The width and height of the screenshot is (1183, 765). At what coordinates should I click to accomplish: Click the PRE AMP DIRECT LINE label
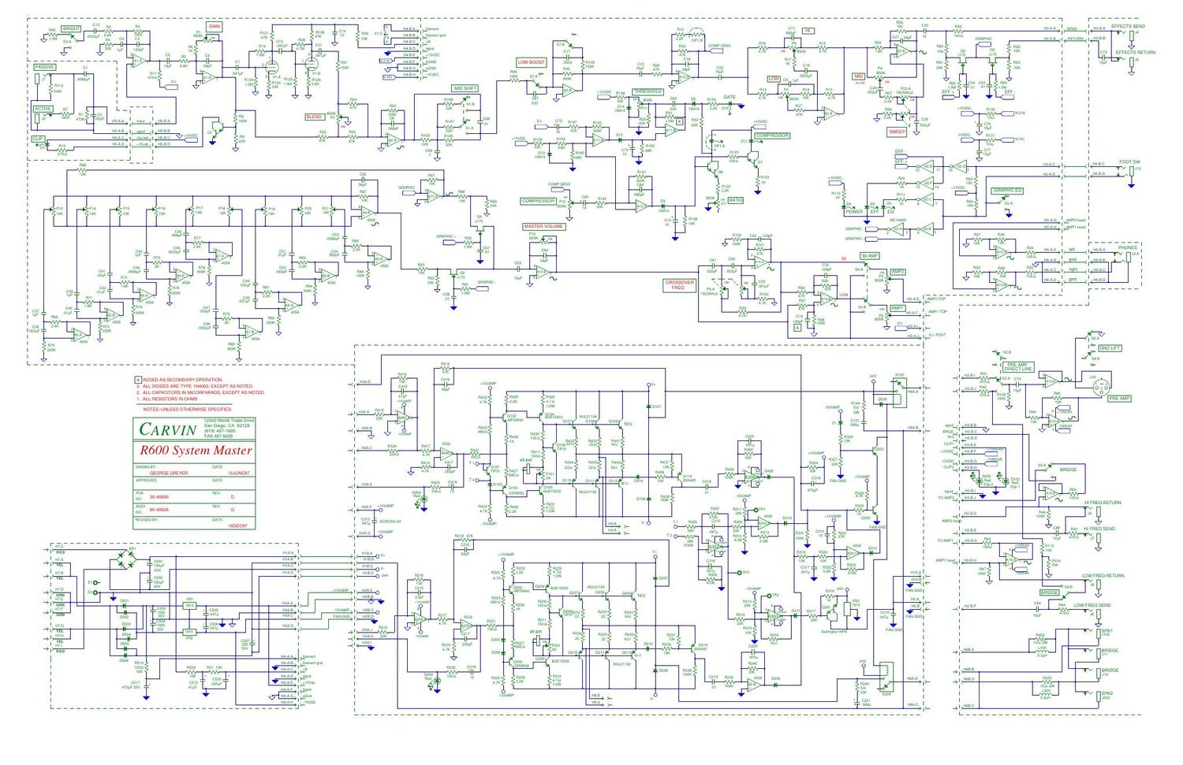coord(1018,366)
